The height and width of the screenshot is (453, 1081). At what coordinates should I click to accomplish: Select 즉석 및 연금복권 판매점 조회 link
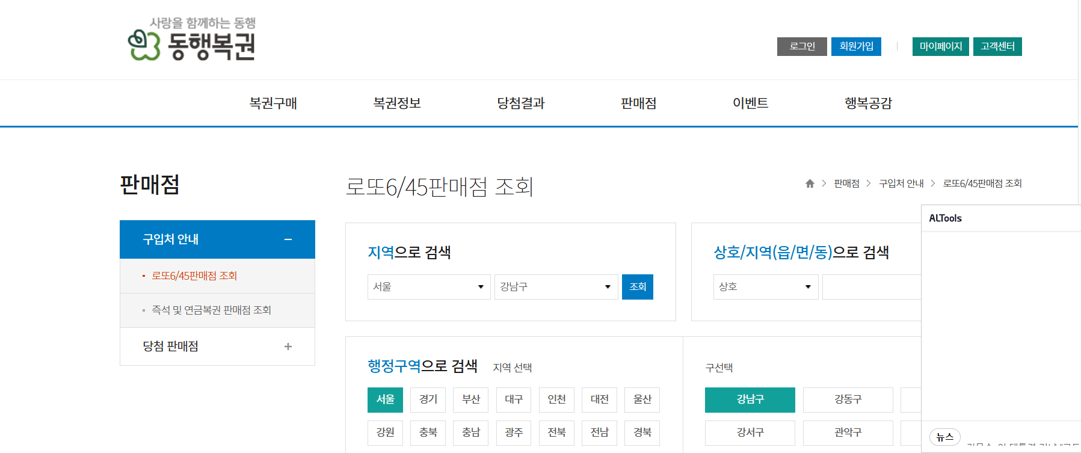(211, 310)
